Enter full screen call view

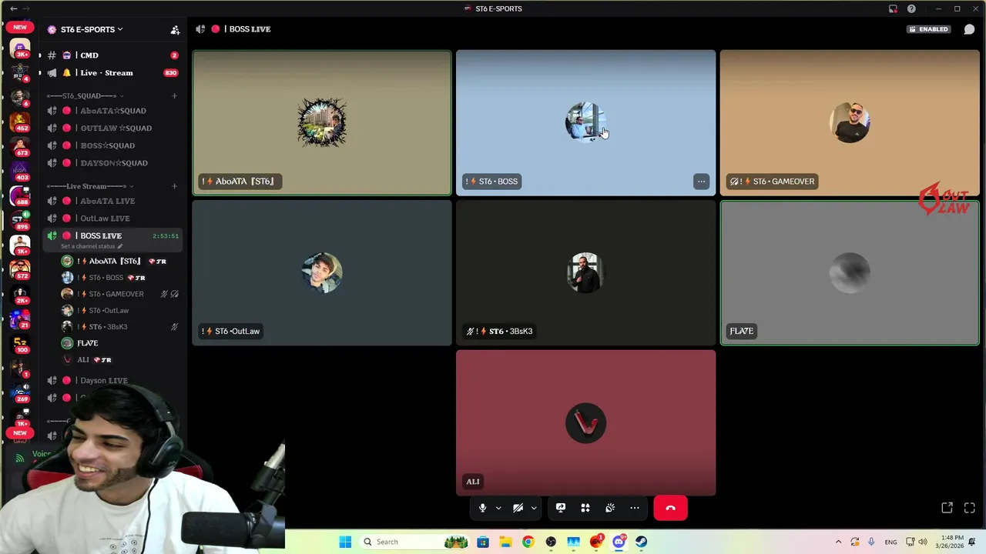click(x=970, y=508)
